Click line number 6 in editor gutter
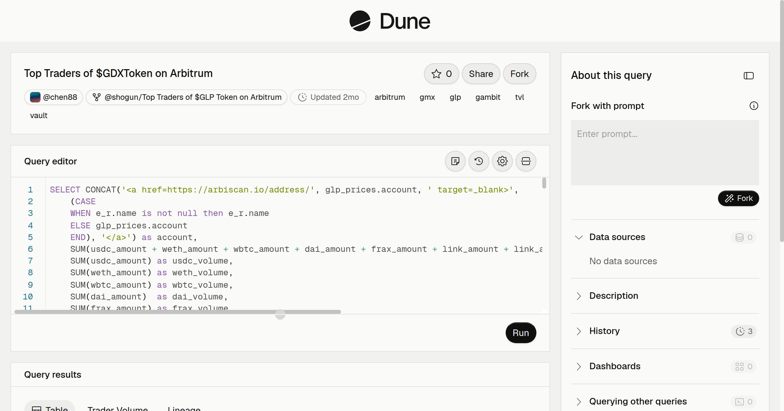This screenshot has width=784, height=411. click(30, 249)
